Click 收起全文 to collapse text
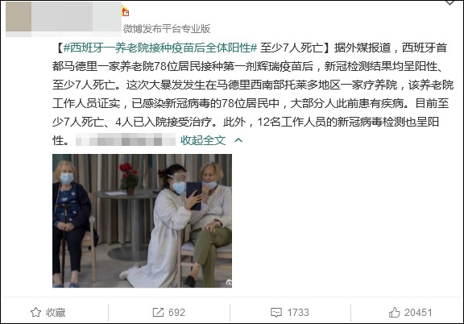This screenshot has height=324, width=464. (x=203, y=140)
